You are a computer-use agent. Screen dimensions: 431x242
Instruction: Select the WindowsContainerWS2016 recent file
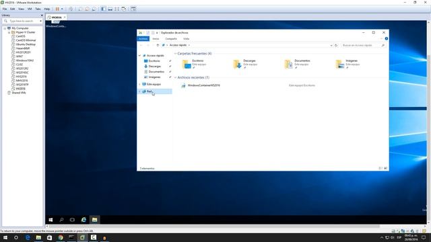tap(203, 85)
